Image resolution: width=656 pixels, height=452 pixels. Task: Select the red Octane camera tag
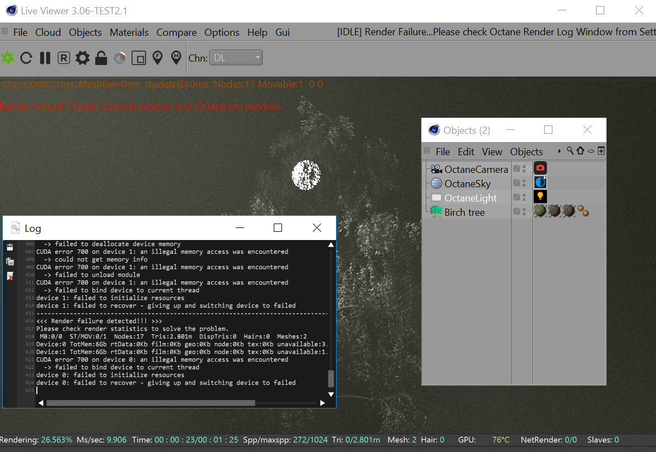[x=540, y=168]
